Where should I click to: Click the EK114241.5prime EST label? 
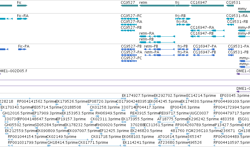(139, 143)
